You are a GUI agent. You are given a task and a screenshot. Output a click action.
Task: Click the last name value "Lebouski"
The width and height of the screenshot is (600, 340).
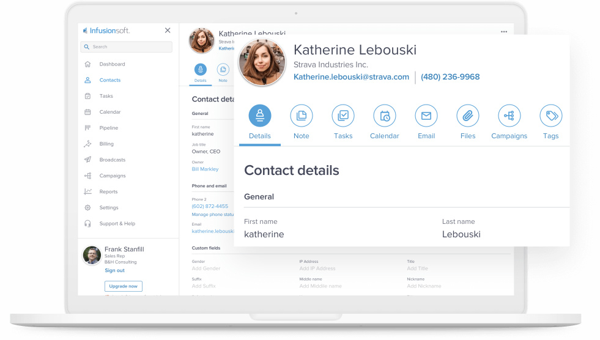461,234
